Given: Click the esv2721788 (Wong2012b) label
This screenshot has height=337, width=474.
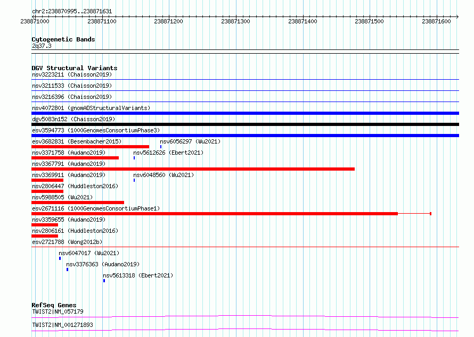Looking at the screenshot, I should [67, 242].
